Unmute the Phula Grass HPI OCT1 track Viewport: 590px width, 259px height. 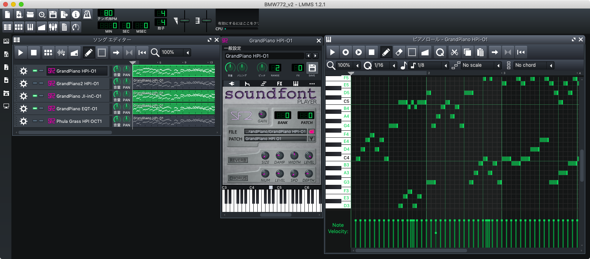point(35,121)
